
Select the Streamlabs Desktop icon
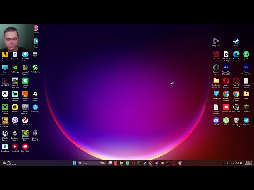[15, 96]
